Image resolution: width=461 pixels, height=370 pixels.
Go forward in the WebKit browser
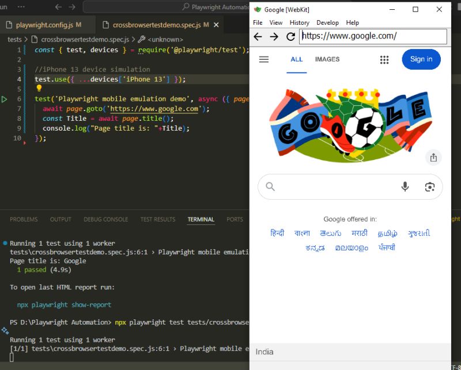coord(274,36)
